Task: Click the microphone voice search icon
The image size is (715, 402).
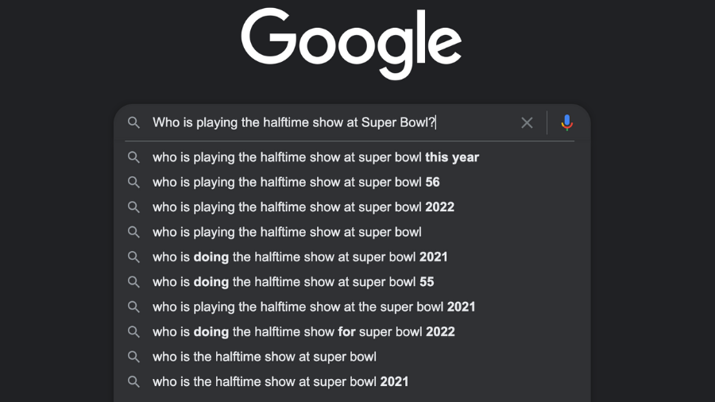Action: pos(566,122)
